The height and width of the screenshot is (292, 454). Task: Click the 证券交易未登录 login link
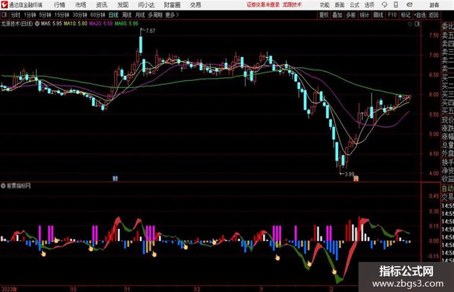pos(263,5)
